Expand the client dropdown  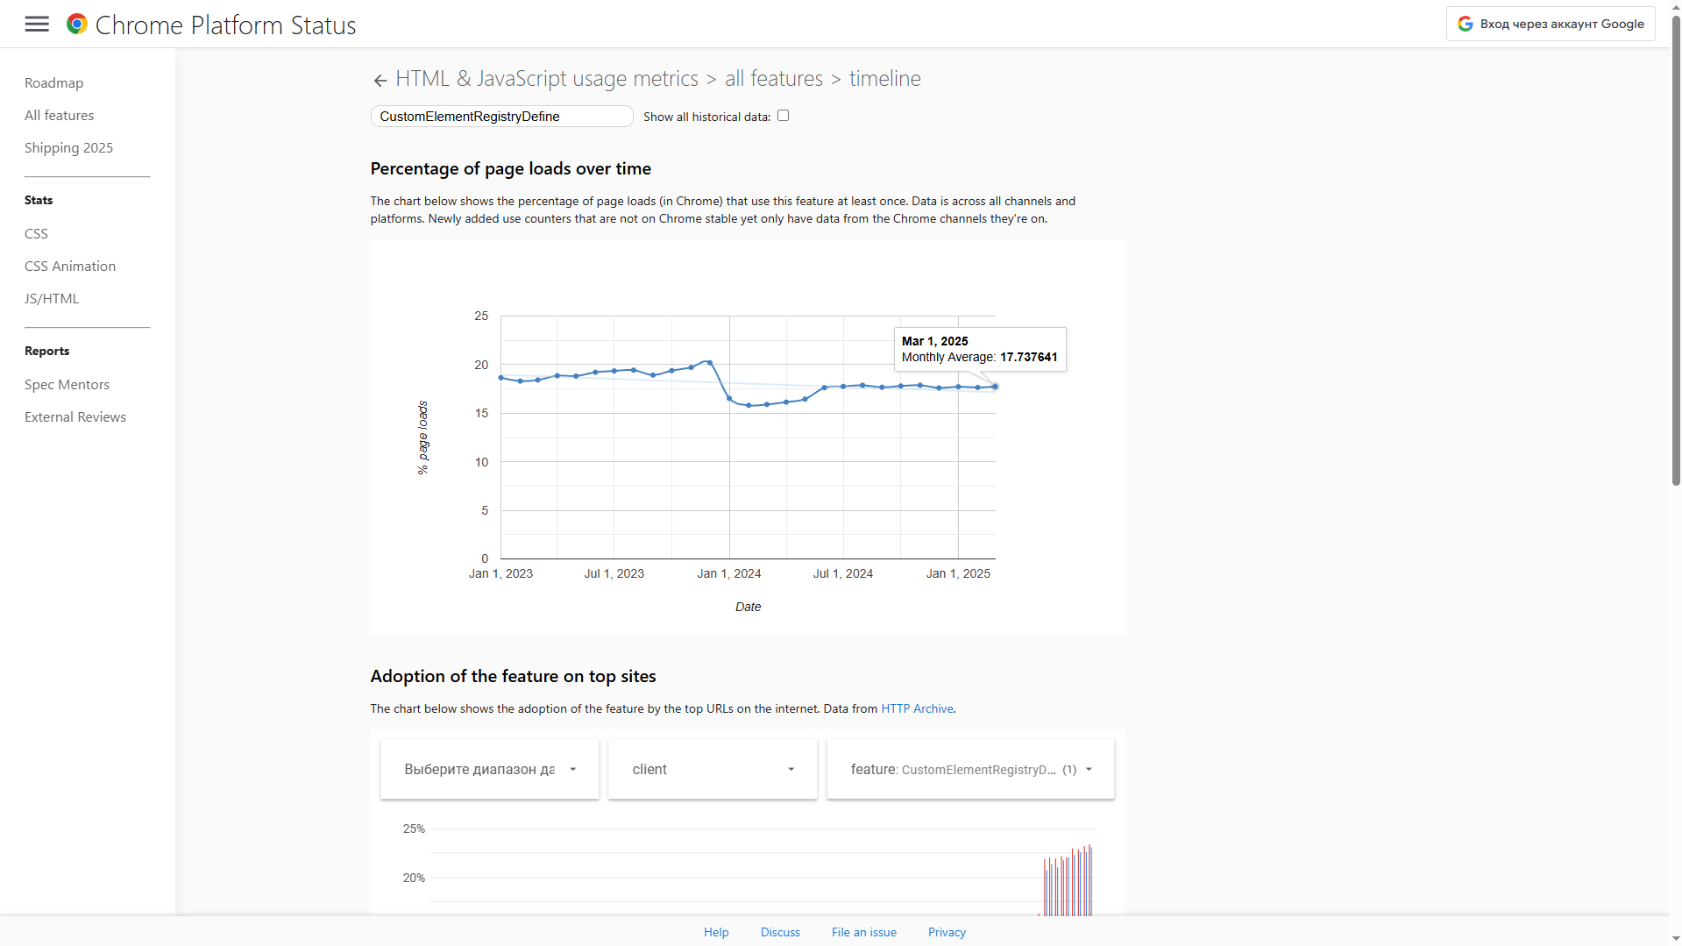pyautogui.click(x=712, y=769)
